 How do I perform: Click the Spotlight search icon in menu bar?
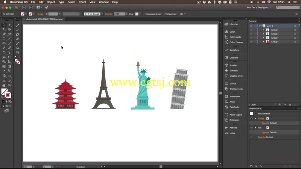pyautogui.click(x=289, y=2)
